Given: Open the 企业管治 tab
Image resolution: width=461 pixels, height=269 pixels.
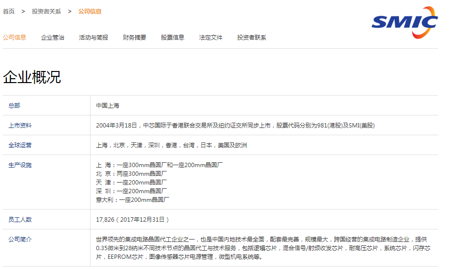Looking at the screenshot, I should click(x=53, y=38).
